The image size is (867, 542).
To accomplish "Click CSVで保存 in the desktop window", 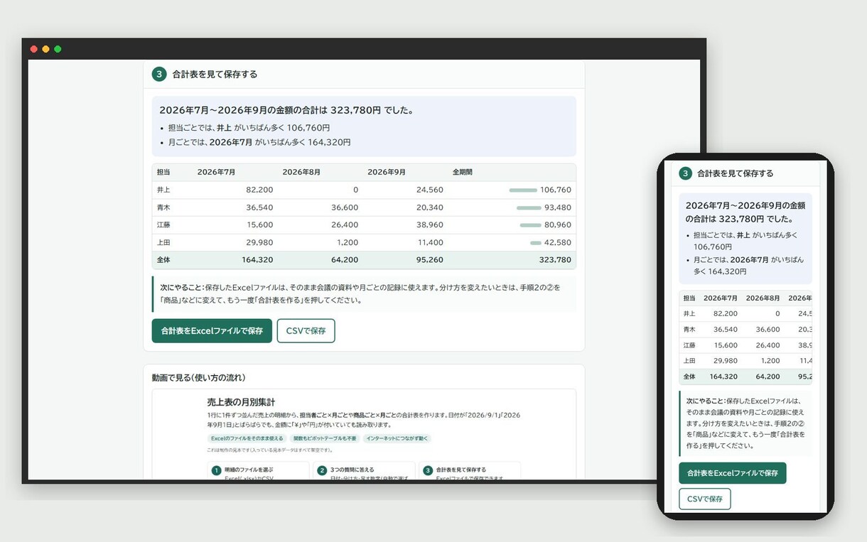I will (306, 331).
